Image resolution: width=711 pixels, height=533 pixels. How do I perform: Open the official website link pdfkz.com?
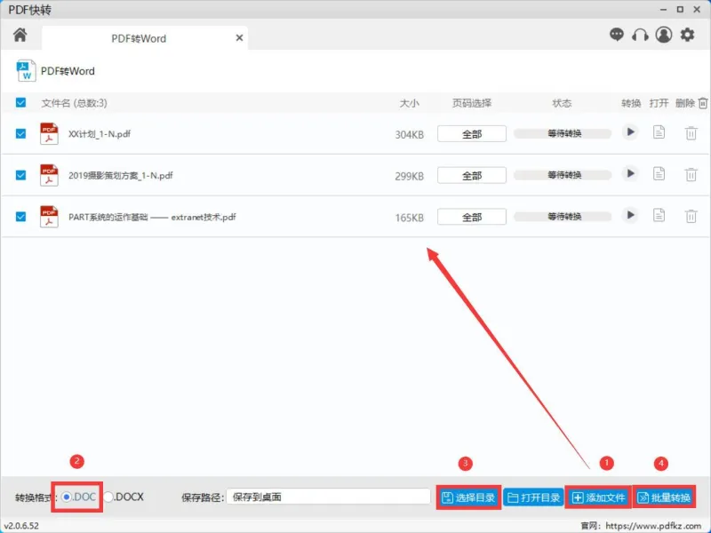[653, 526]
